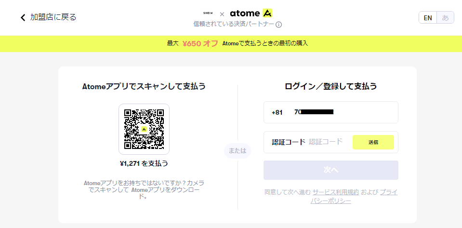Focus the phone number input field
The image size is (462, 228).
tap(331, 112)
